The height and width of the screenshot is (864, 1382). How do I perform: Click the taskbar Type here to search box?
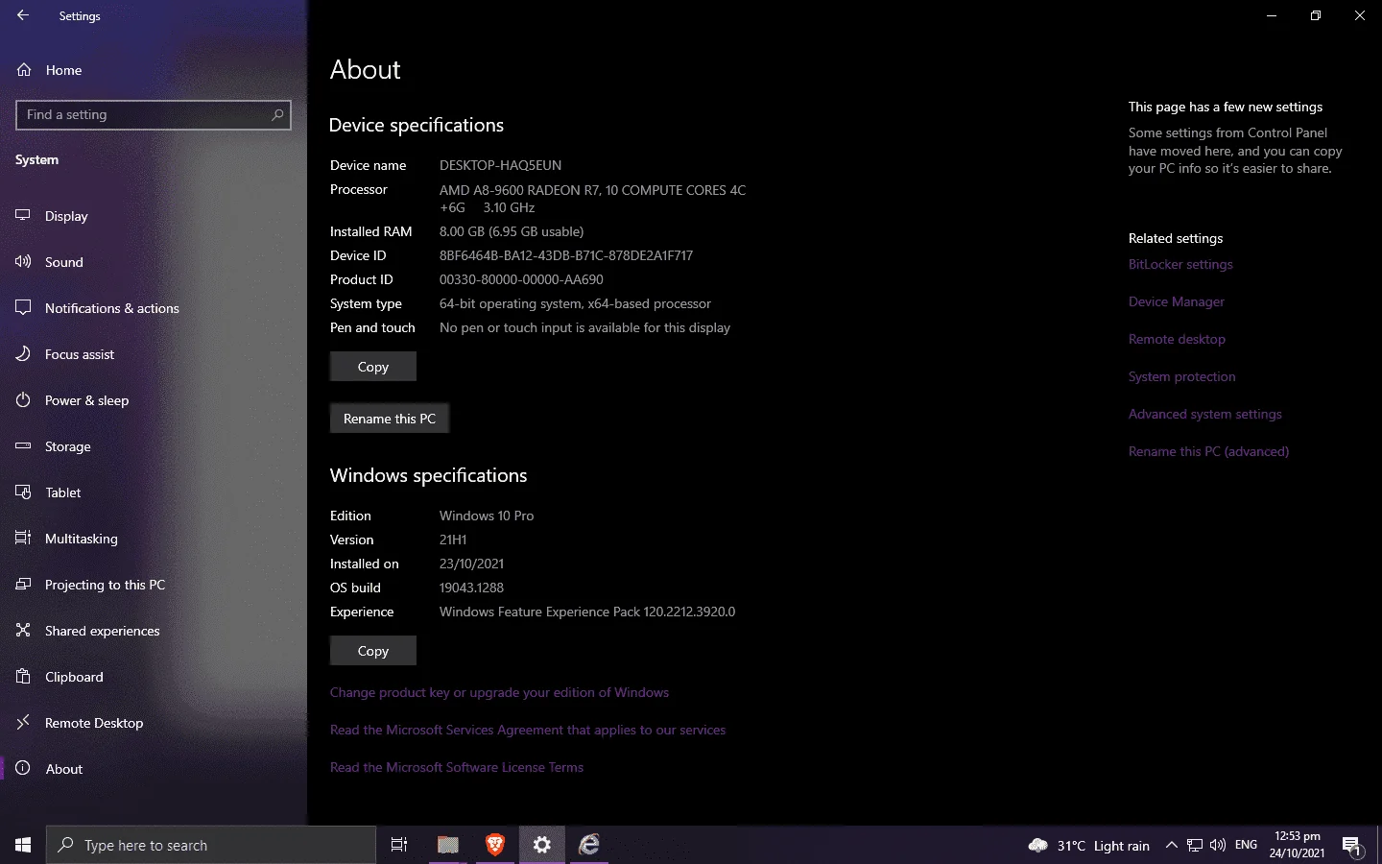click(x=211, y=845)
